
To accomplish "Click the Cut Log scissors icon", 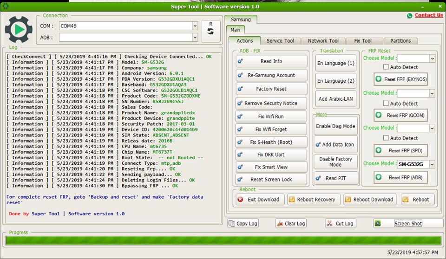I will coord(330,223).
